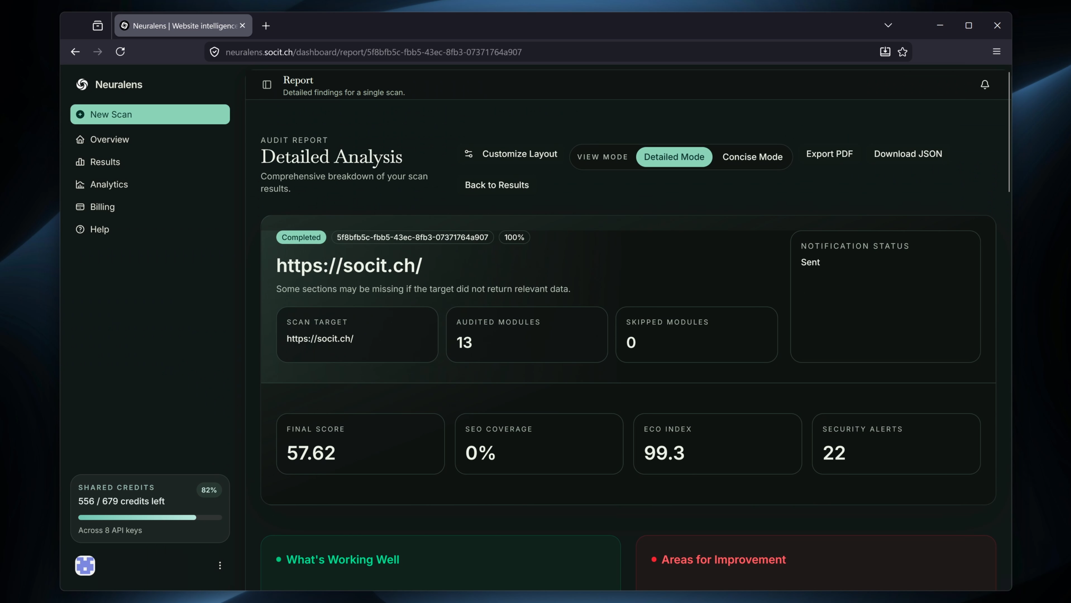
Task: Click the Final Score 57.62 card
Action: [360, 444]
